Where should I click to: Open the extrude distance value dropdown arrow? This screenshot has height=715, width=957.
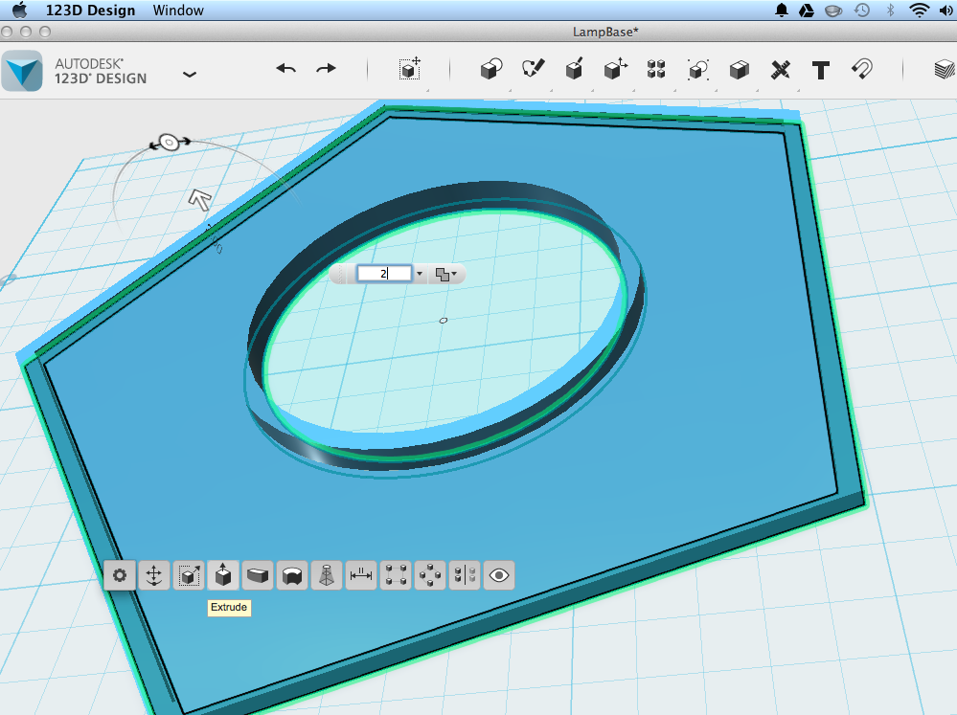coord(420,274)
